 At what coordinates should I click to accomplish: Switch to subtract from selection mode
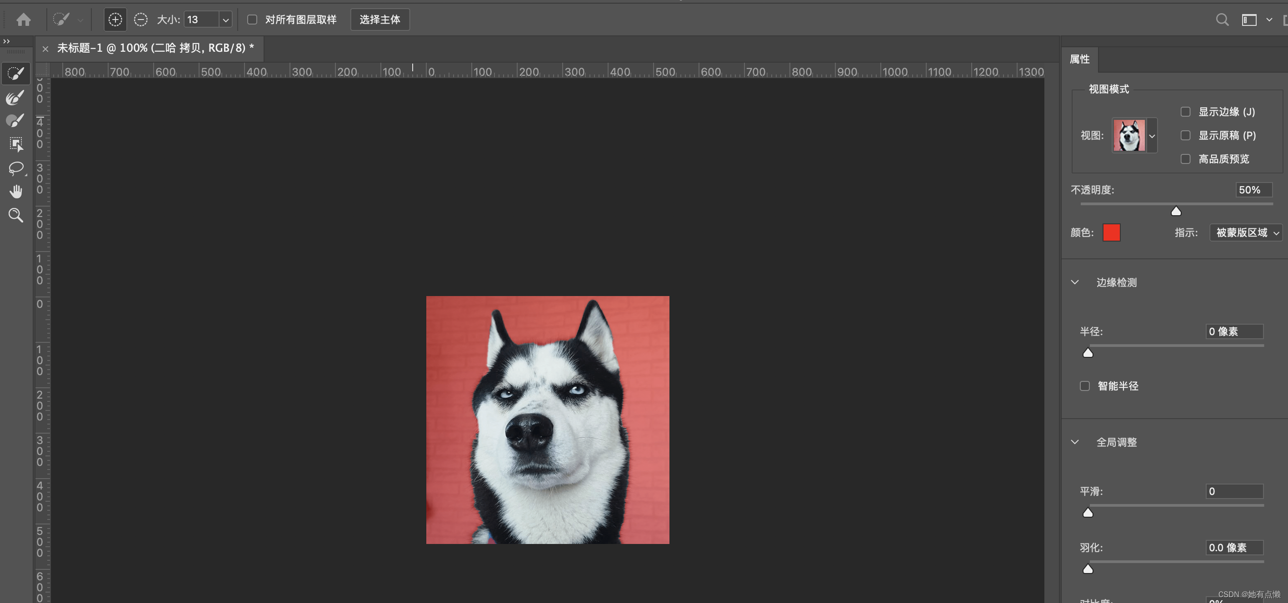(140, 20)
